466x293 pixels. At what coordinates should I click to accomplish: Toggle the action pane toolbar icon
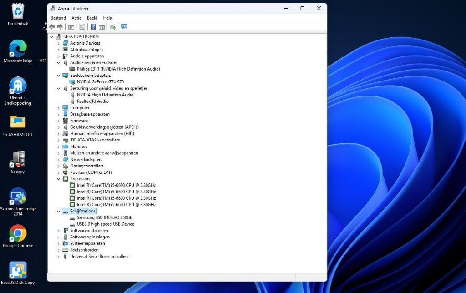[x=101, y=27]
